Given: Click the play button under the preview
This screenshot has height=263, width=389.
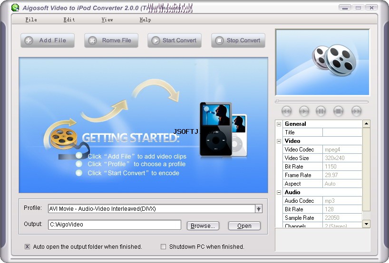Looking at the screenshot, I should pos(304,111).
